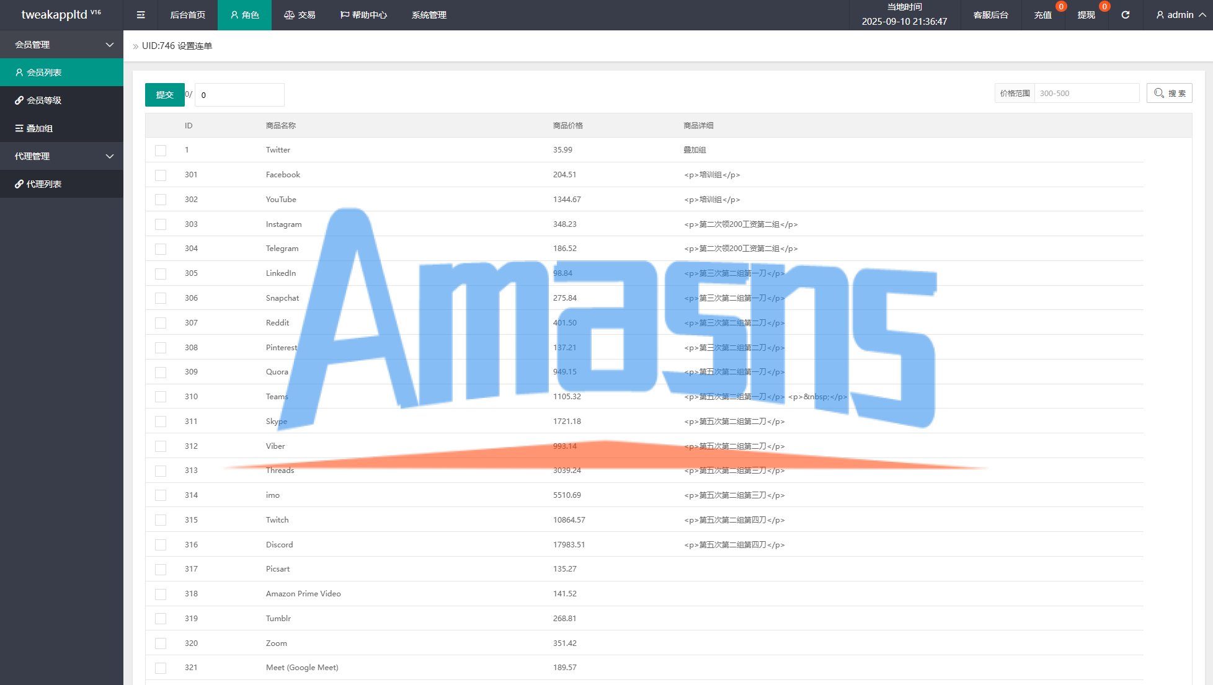Click the magnifier search icon
Image resolution: width=1213 pixels, height=685 pixels.
[1158, 94]
